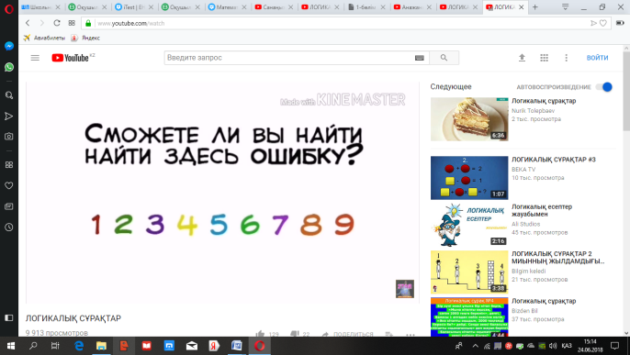Screen dimensions: 630x355
Task: Open a new tab with the plus button
Action: pyautogui.click(x=534, y=7)
